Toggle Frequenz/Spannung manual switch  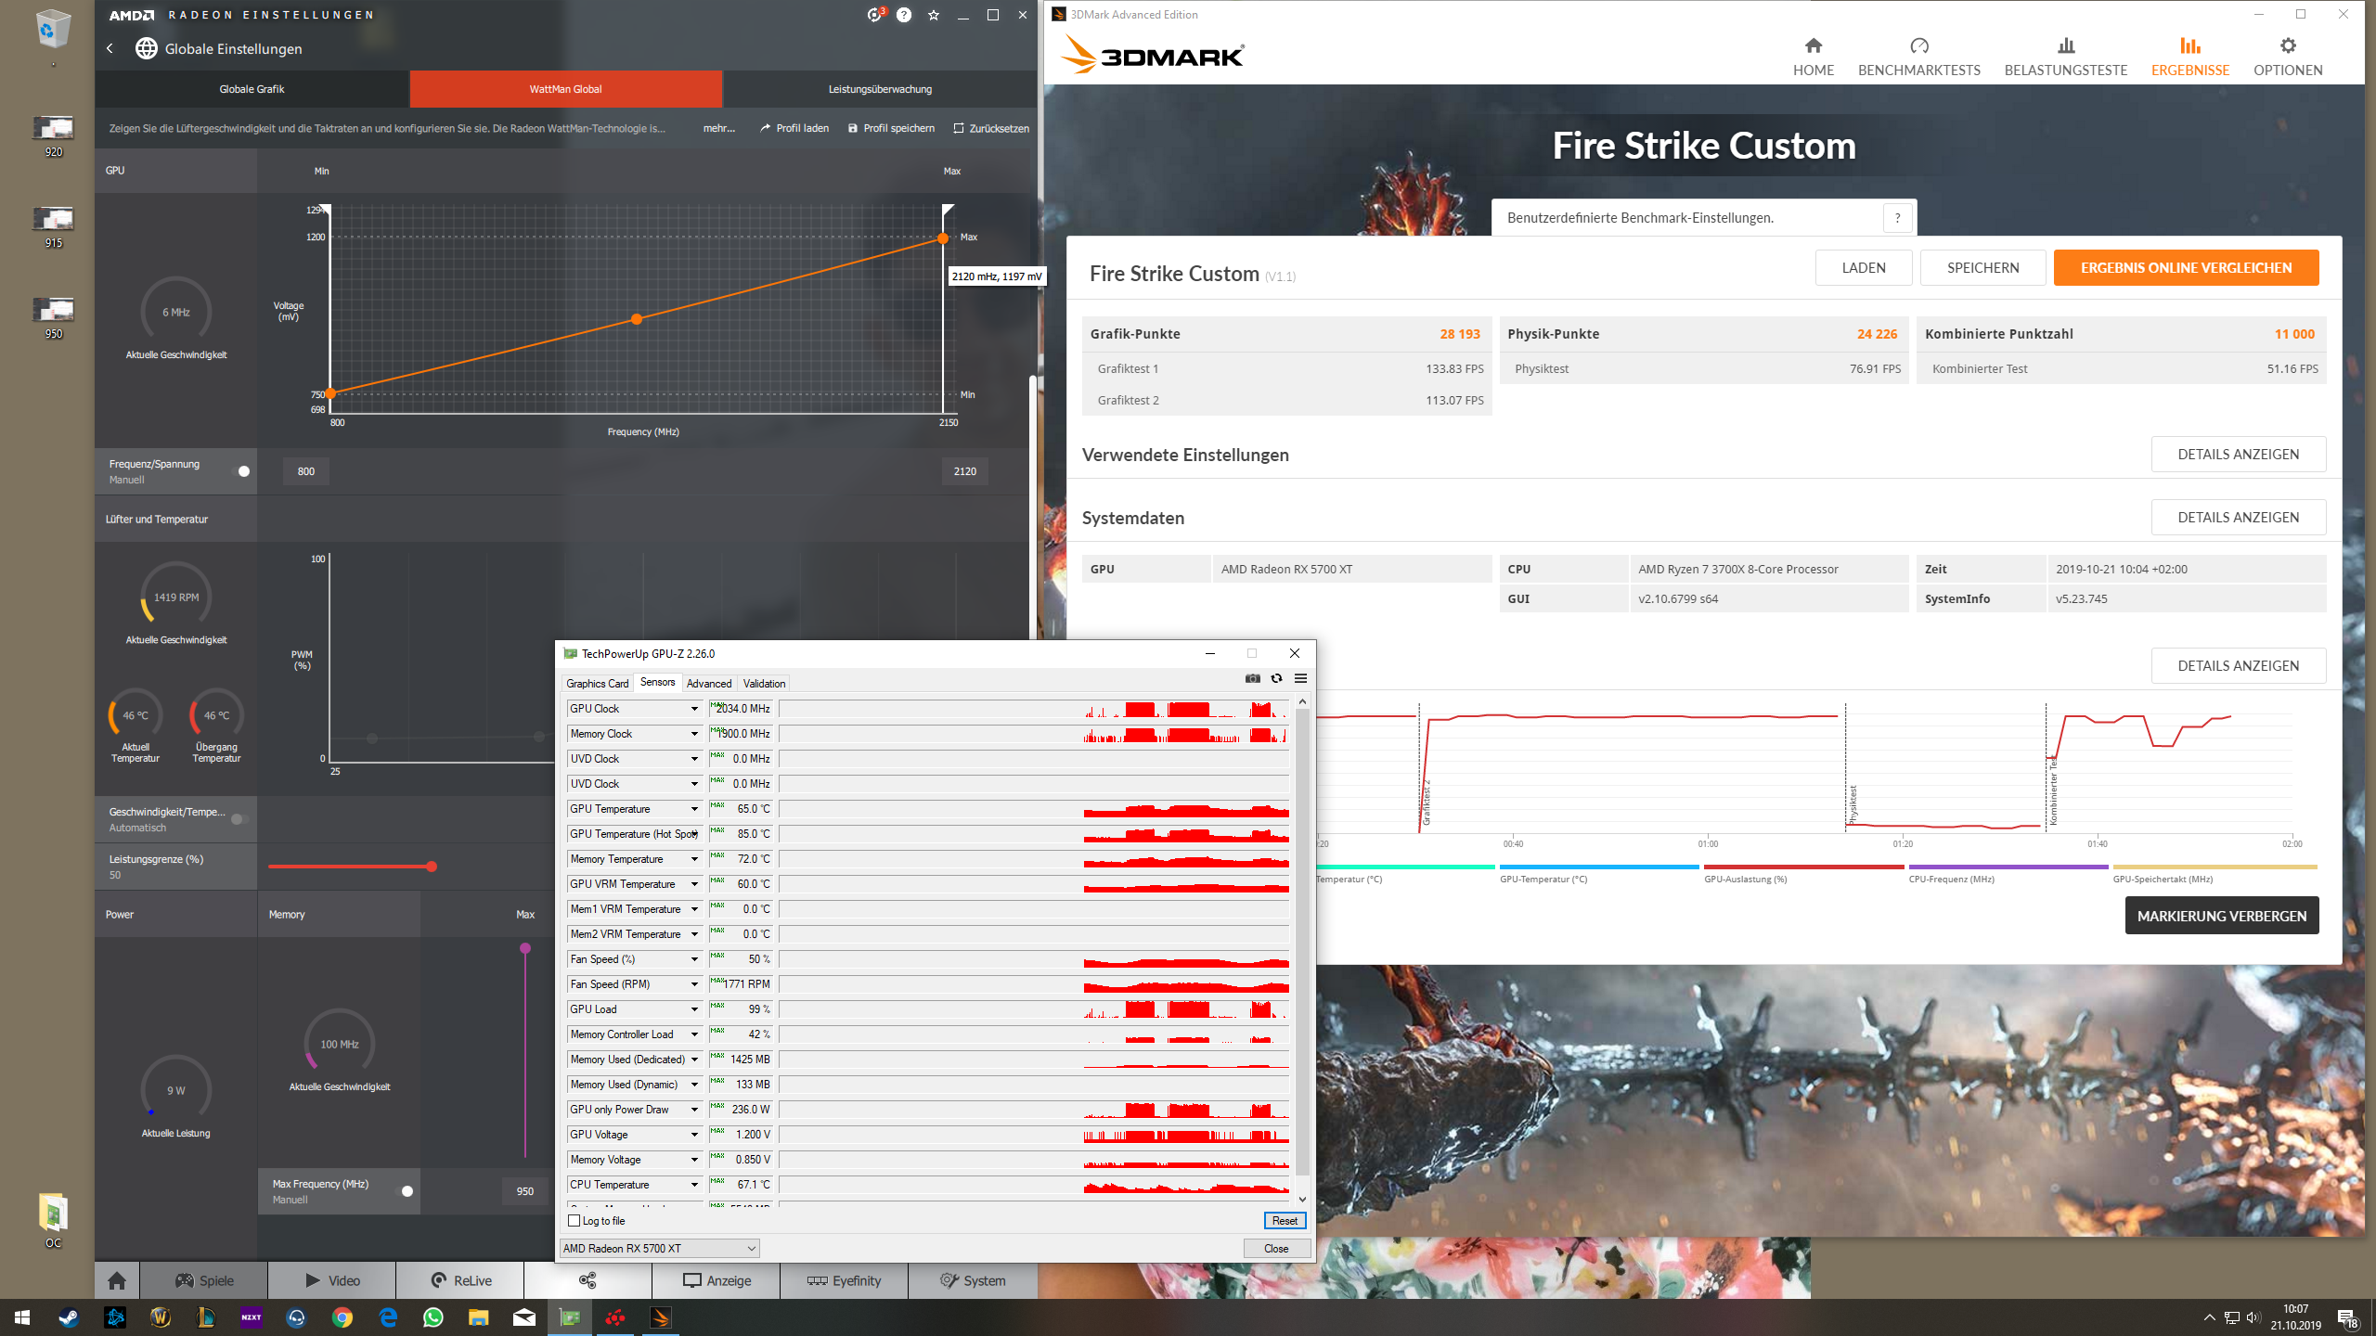(240, 471)
